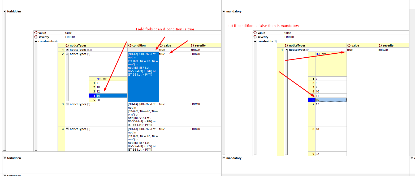415x176 pixels.
Task: Collapse the constraints (4) node
Action: pos(36,41)
